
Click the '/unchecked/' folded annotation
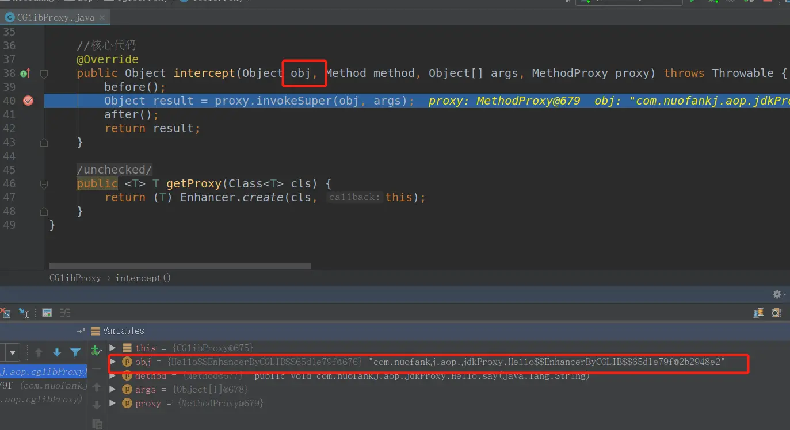(115, 170)
